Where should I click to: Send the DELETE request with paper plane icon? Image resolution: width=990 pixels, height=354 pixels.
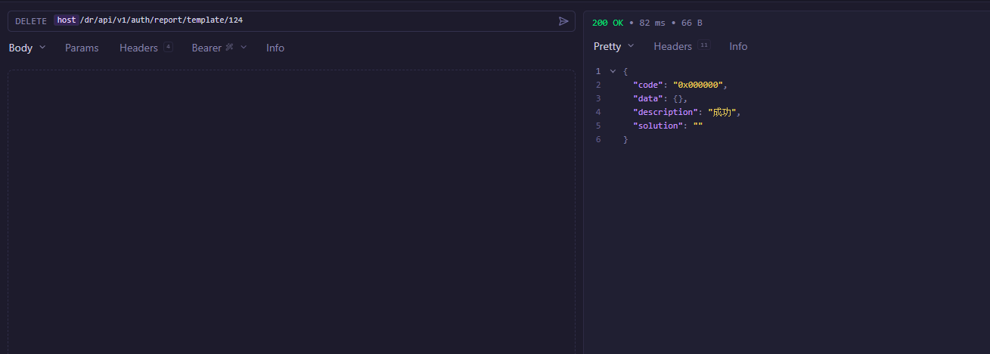tap(563, 21)
